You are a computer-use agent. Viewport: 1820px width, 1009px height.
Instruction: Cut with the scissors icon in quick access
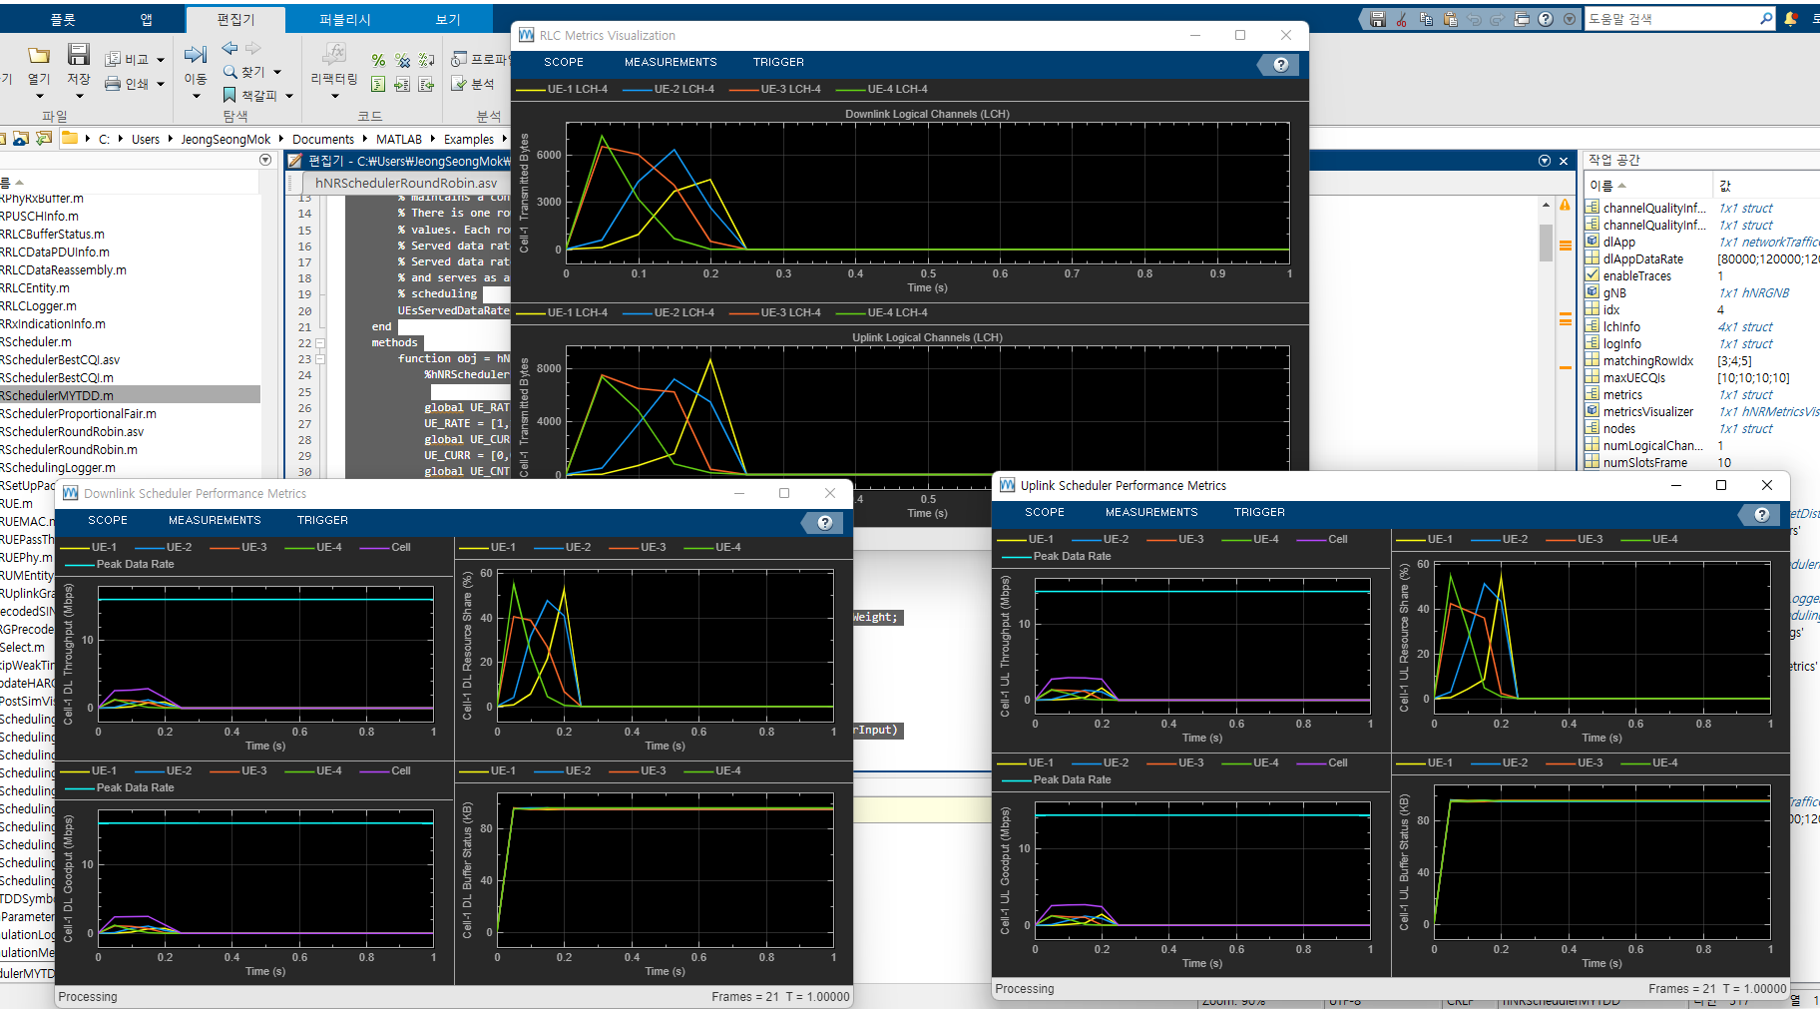pyautogui.click(x=1402, y=19)
